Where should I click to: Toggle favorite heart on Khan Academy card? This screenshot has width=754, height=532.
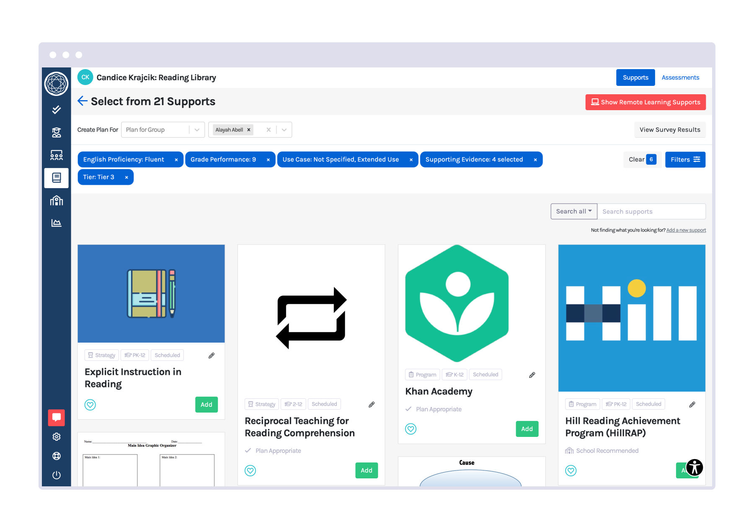click(411, 429)
